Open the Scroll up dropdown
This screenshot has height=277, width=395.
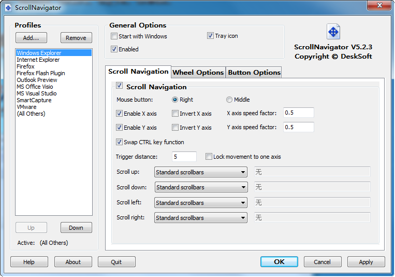pyautogui.click(x=200, y=172)
